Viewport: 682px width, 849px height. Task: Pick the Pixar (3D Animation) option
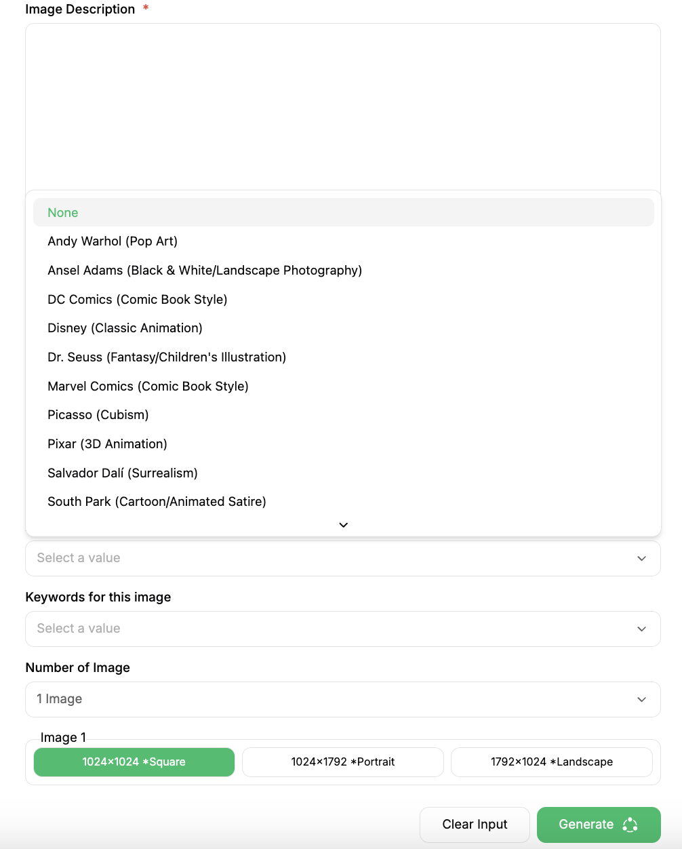pos(107,444)
